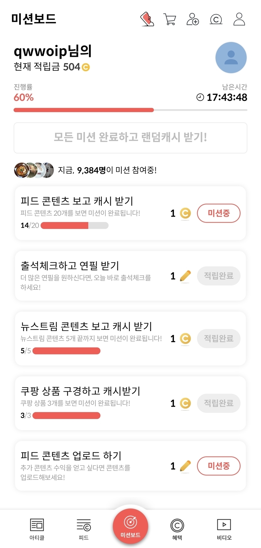Tap the red sneaker icon in header
This screenshot has height=548, width=261.
tap(147, 19)
